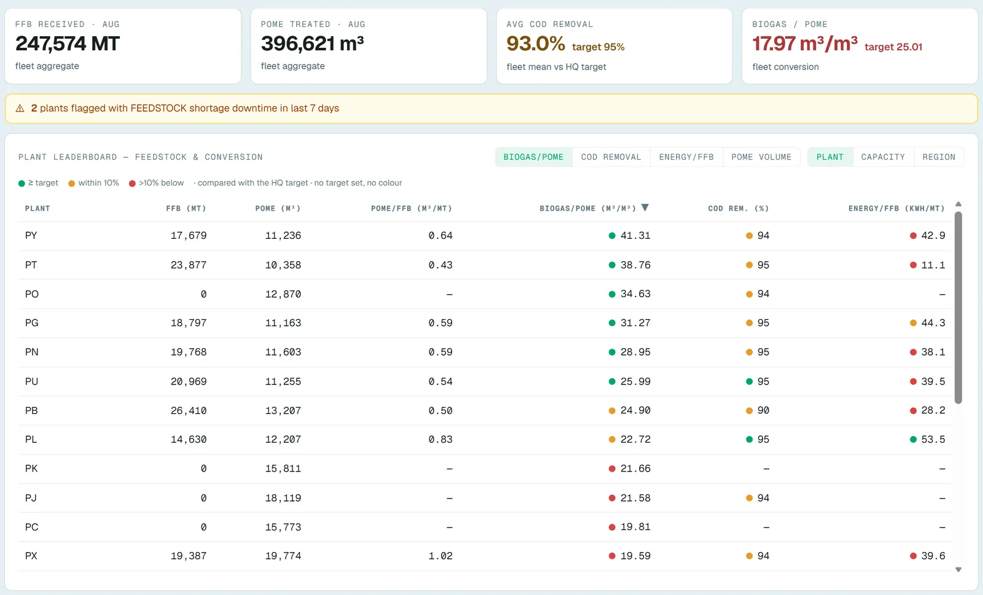
Task: Select the ENERGY/FFB metric tab
Action: coord(686,157)
